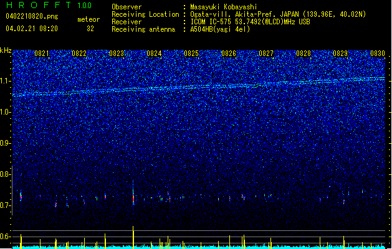Viewport: 392px width, 249px height.
Task: Click the 0.6 frequency axis label
Action: tap(6, 237)
